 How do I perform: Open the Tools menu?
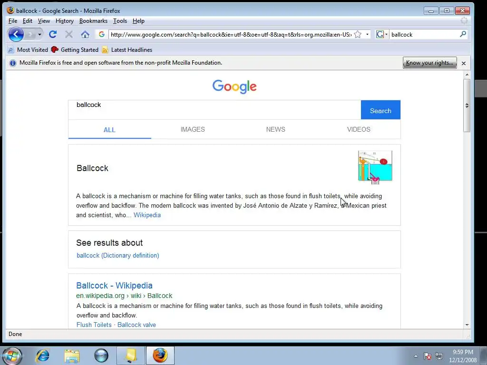(x=120, y=21)
